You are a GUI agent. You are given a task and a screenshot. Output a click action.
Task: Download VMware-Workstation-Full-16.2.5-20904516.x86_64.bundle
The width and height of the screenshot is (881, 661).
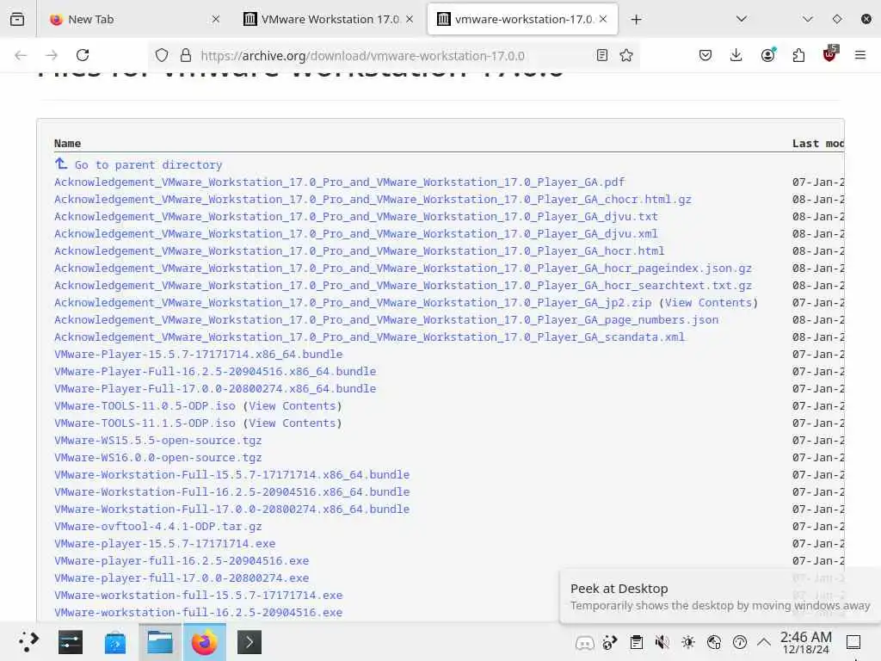click(x=232, y=491)
